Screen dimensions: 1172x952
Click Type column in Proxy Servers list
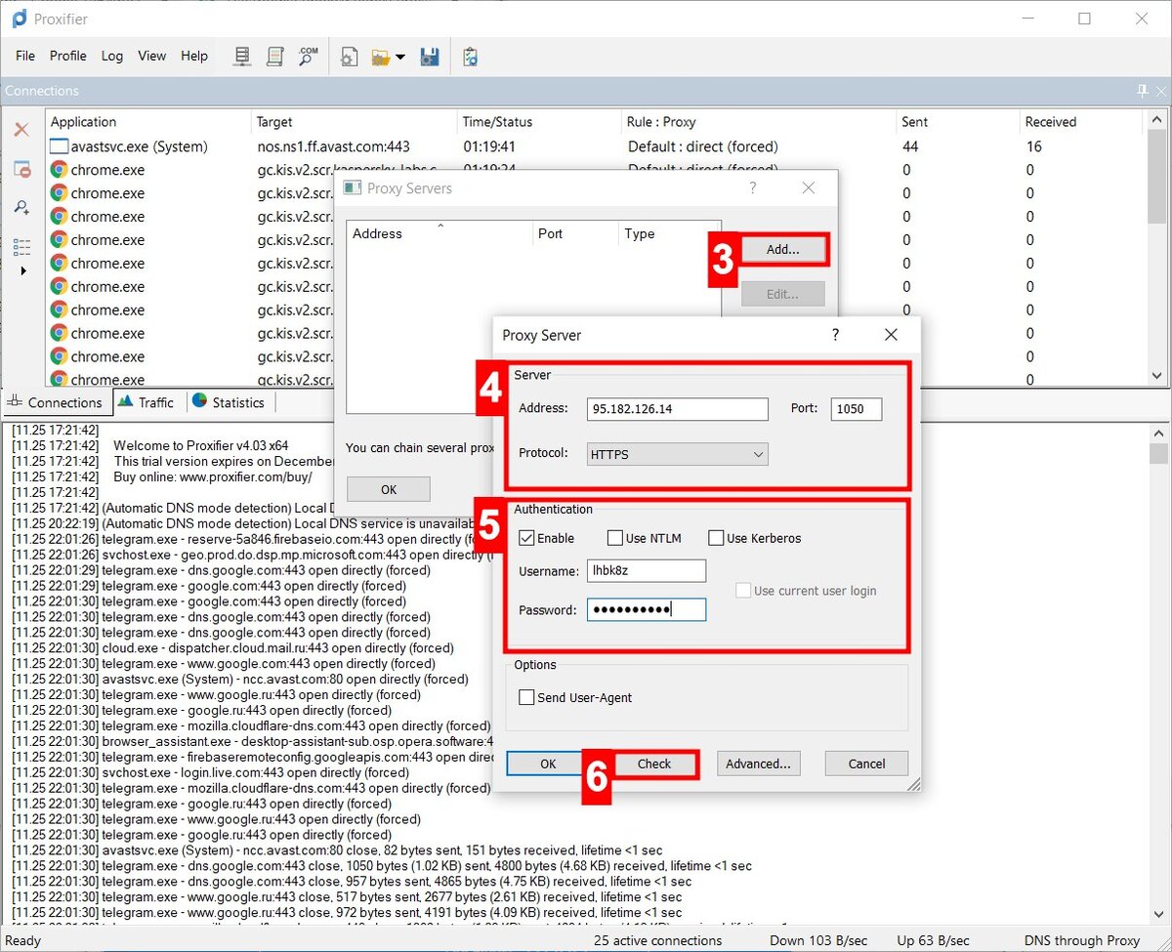tap(669, 233)
